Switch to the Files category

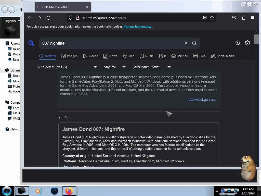click(x=199, y=56)
